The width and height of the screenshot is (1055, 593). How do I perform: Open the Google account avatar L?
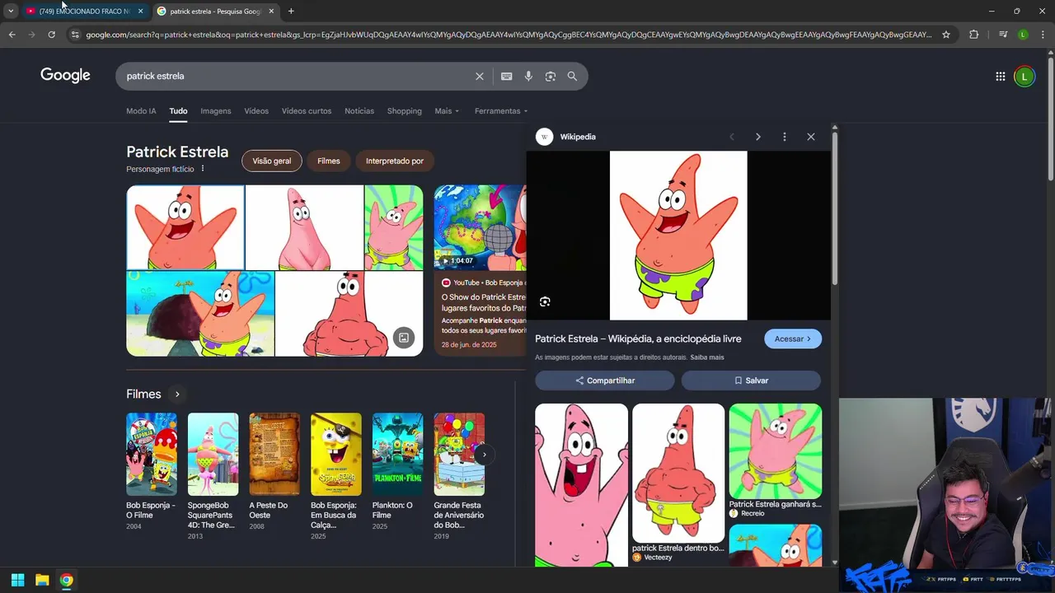click(x=1024, y=77)
